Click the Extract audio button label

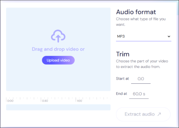coord(139,114)
